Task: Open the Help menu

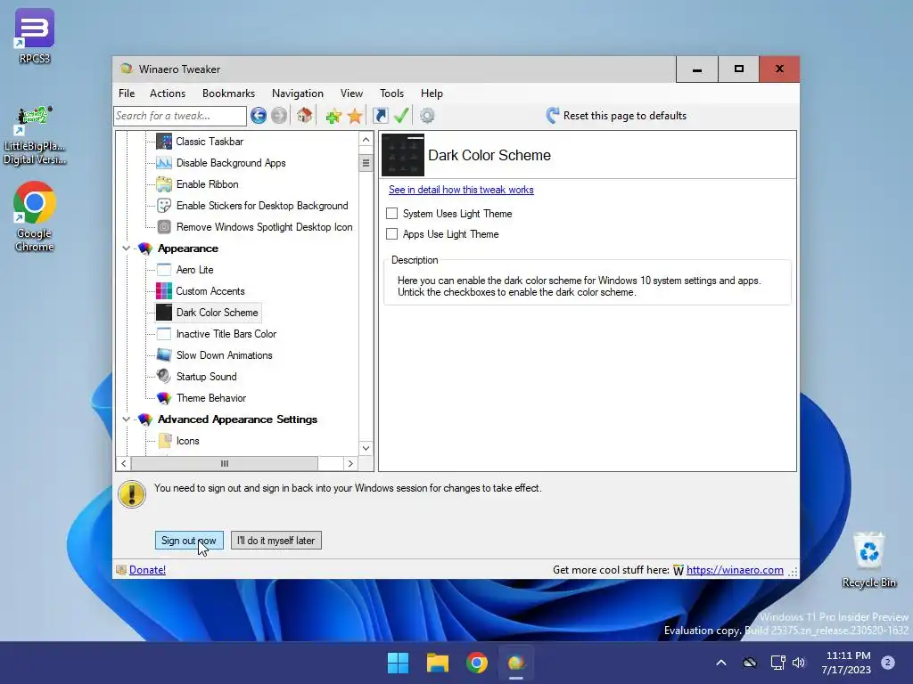Action: (x=432, y=93)
